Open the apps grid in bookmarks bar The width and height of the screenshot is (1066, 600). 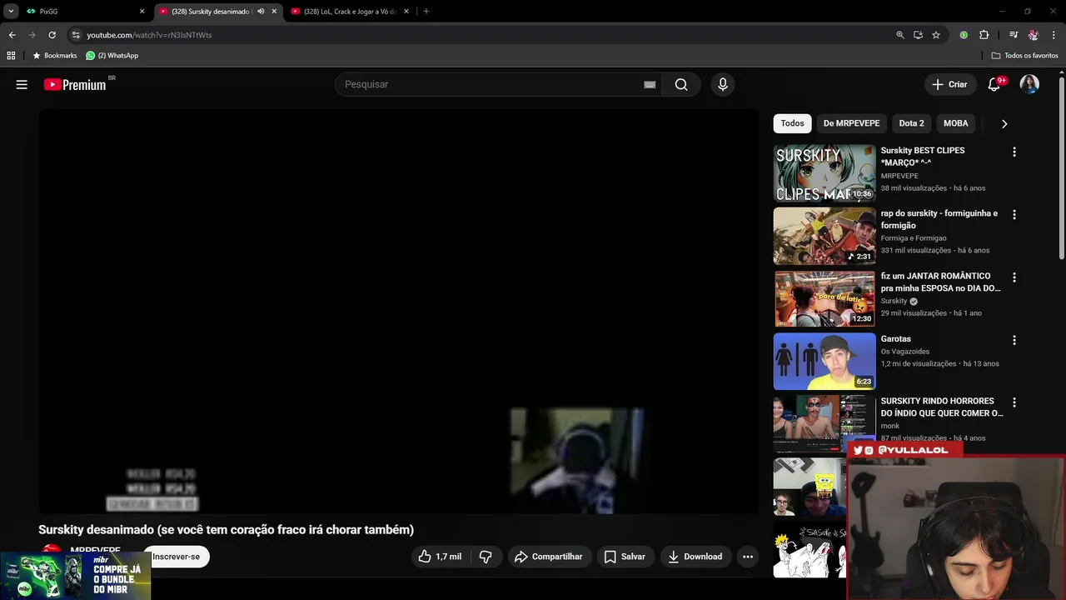pos(11,56)
